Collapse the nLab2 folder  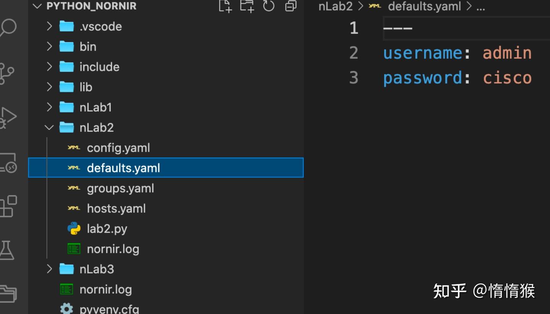(x=49, y=127)
